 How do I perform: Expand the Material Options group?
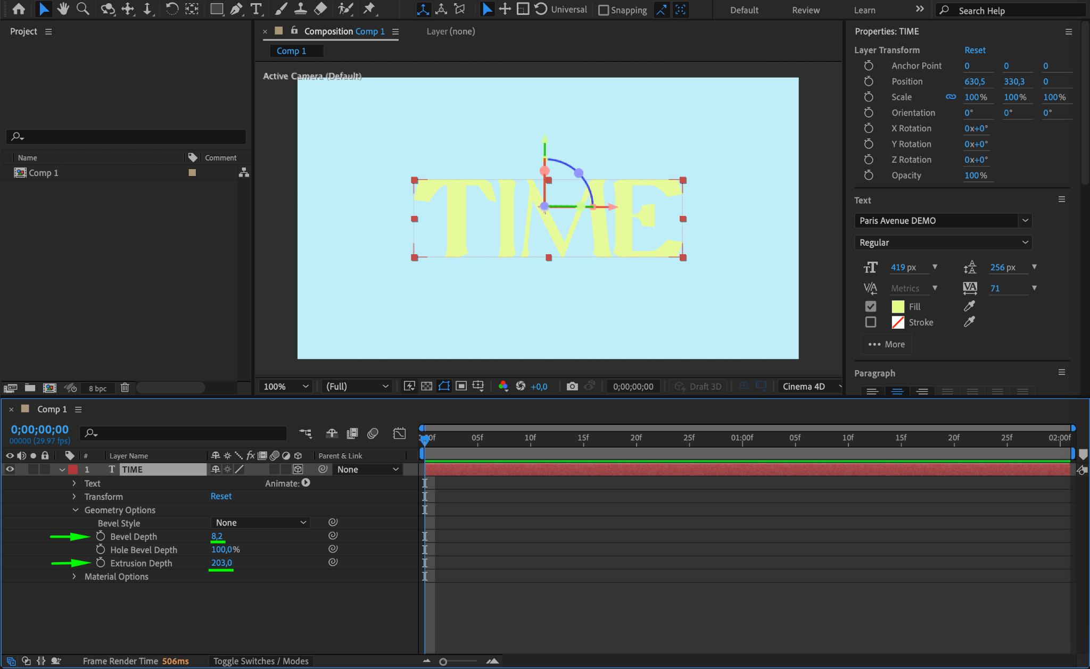[74, 576]
